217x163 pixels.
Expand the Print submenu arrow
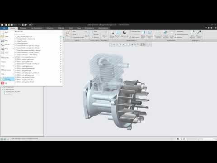(13, 49)
